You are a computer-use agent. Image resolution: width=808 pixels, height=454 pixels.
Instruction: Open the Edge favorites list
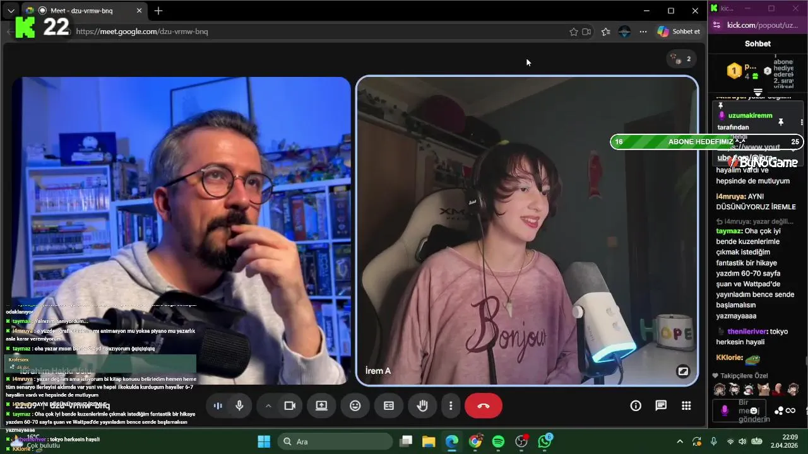click(x=606, y=32)
